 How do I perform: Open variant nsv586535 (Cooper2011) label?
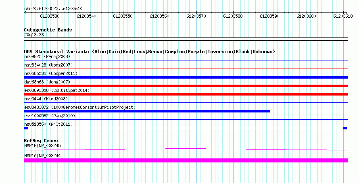pos(51,73)
